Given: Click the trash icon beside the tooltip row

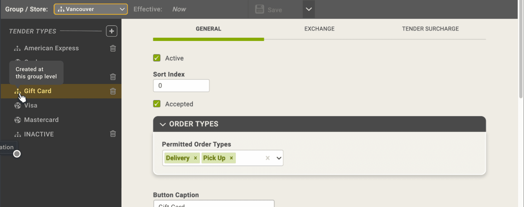Looking at the screenshot, I should 113,77.
